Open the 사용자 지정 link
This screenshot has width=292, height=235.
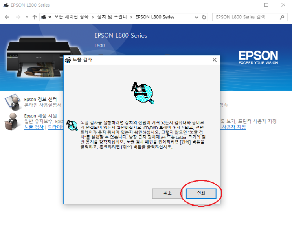(x=234, y=127)
